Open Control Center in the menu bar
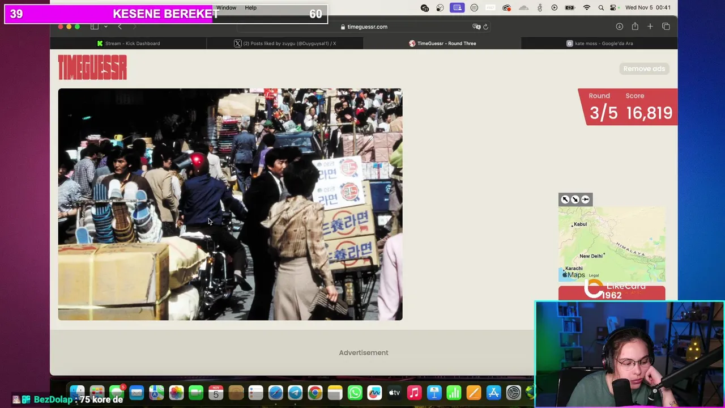The height and width of the screenshot is (408, 725). click(x=613, y=8)
